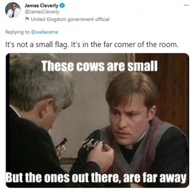This screenshot has width=191, height=191.
Task: Click the blue verified checkmark badge
Action: pyautogui.click(x=62, y=6)
